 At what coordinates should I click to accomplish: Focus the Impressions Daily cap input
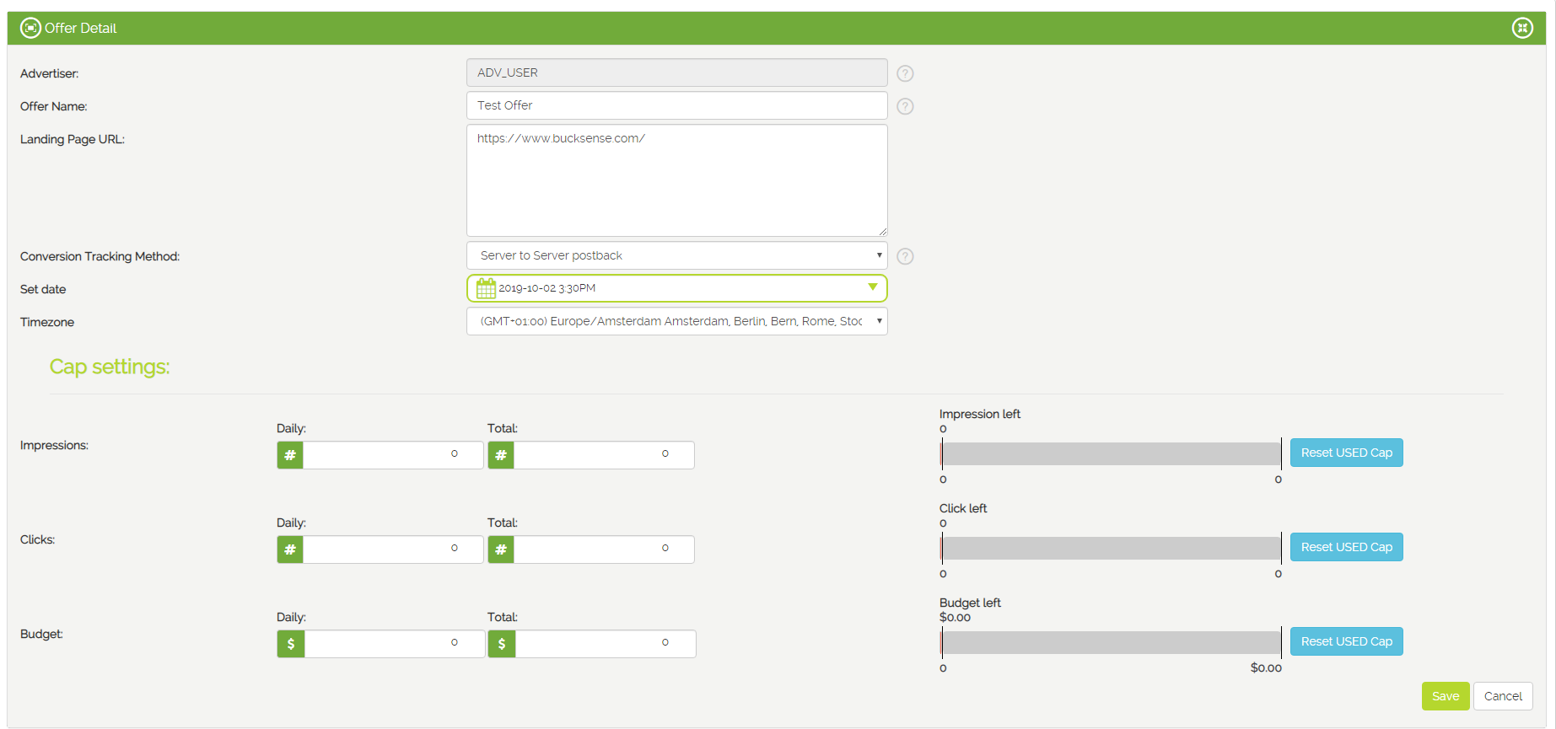point(393,455)
